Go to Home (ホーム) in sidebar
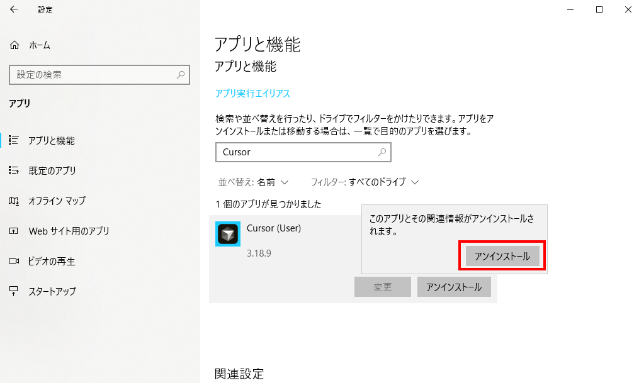 tap(30, 45)
